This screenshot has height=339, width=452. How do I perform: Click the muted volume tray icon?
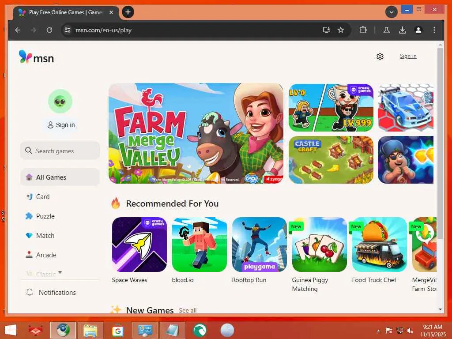pyautogui.click(x=410, y=331)
